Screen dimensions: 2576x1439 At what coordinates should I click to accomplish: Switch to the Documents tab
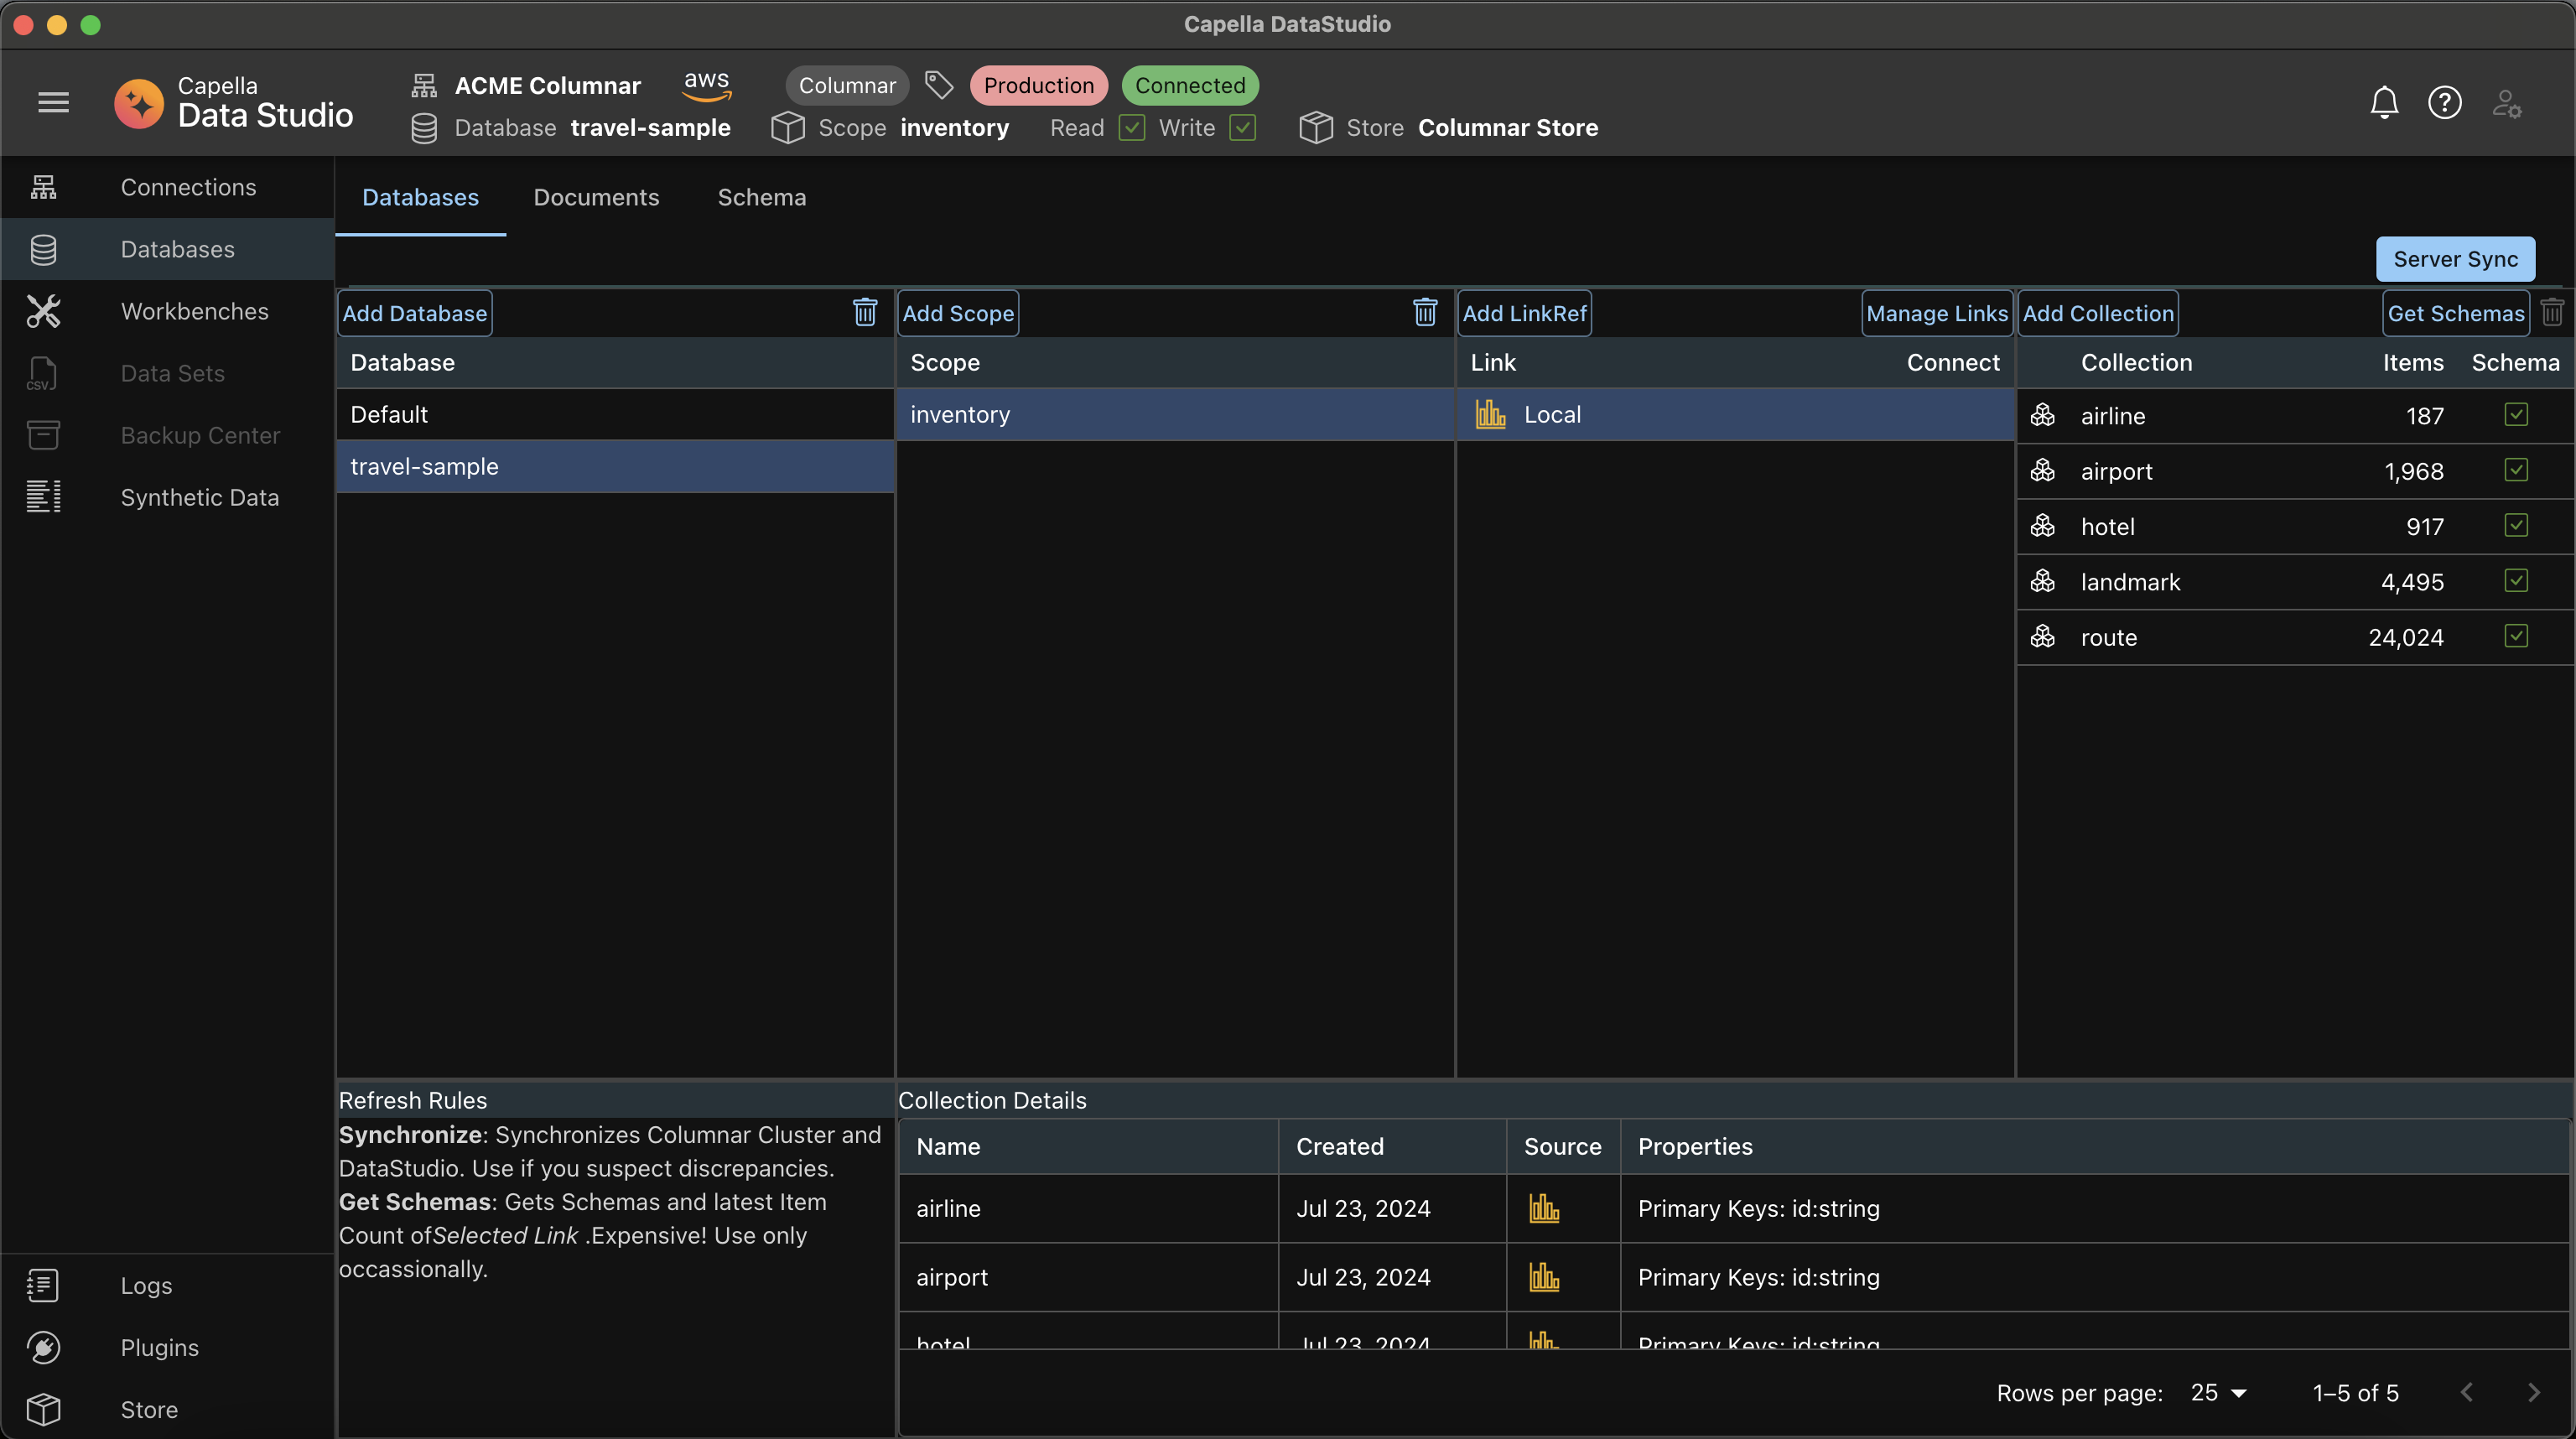[596, 196]
